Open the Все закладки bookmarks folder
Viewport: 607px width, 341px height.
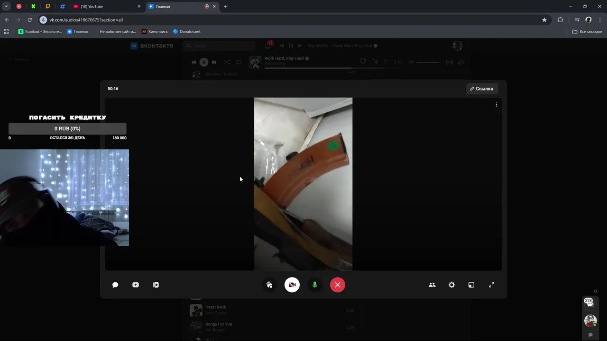point(587,31)
